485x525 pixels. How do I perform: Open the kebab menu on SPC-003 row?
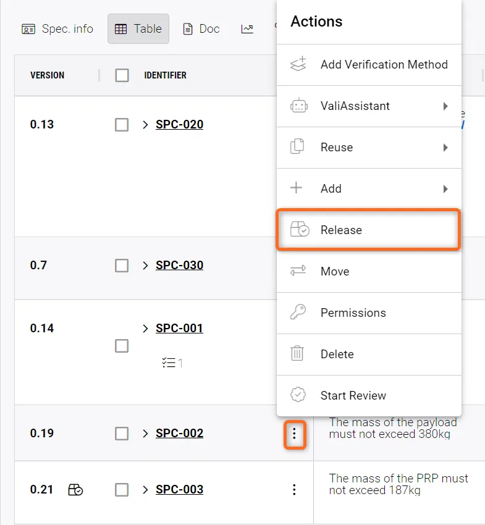294,490
